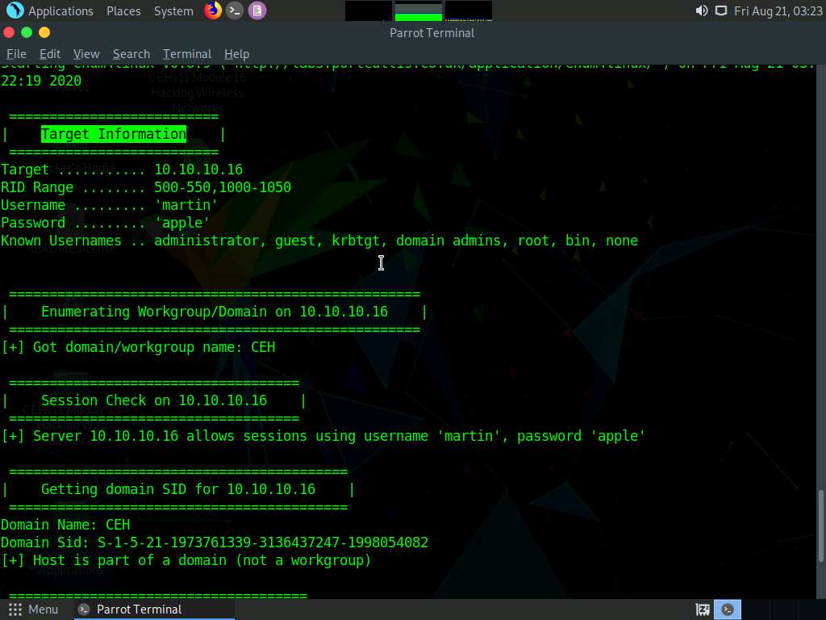The image size is (826, 620).
Task: Open the File menu in Parrot Terminal
Action: 16,54
